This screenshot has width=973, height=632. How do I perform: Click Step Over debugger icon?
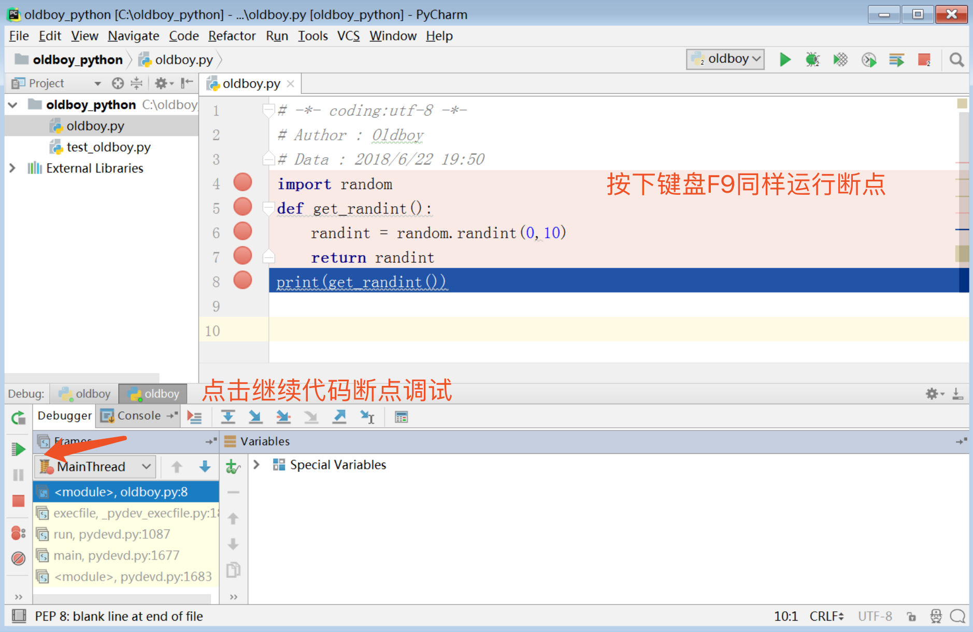[228, 417]
